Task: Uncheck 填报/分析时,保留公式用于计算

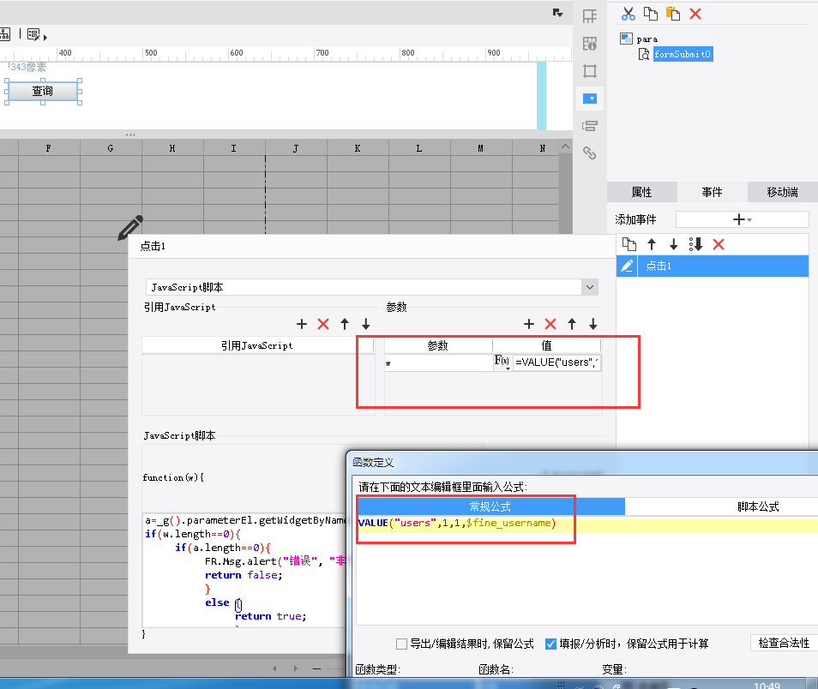Action: (550, 644)
